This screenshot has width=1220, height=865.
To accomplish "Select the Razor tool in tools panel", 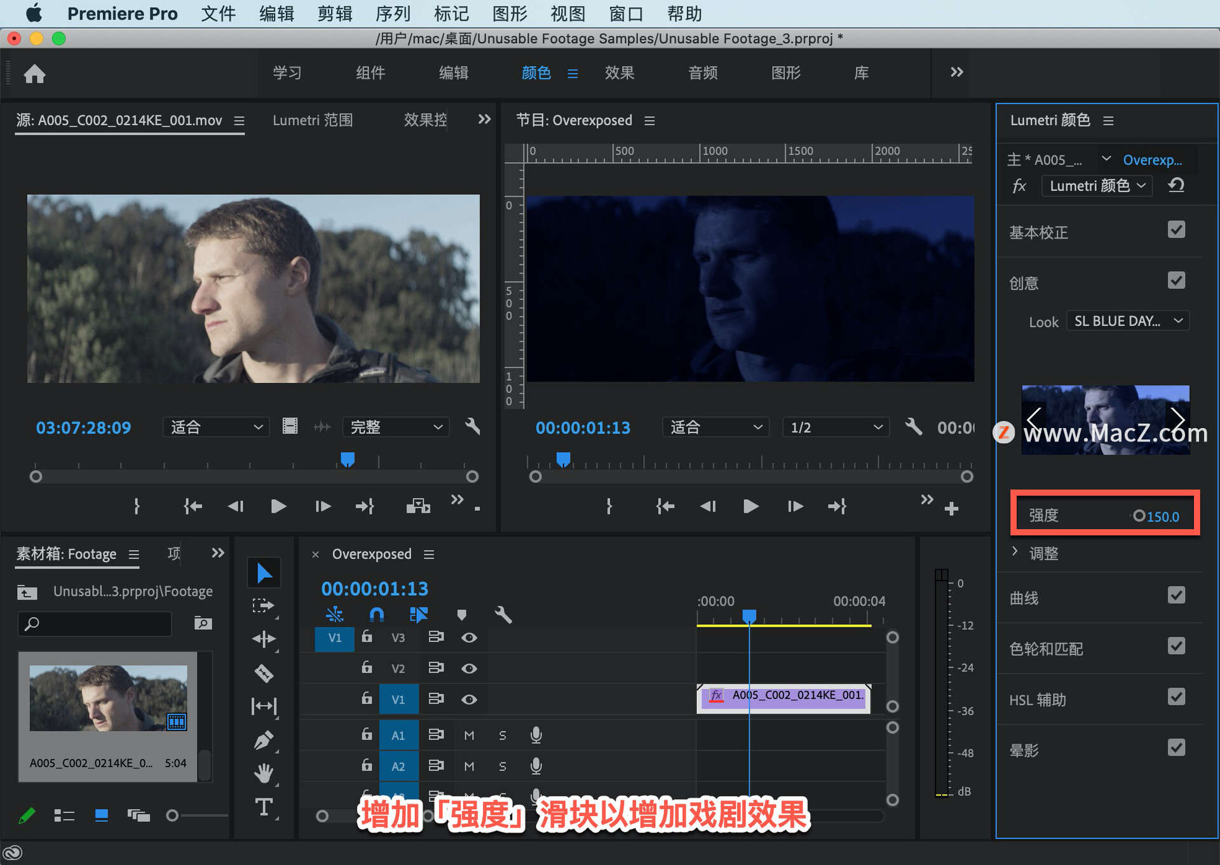I will pos(264,673).
